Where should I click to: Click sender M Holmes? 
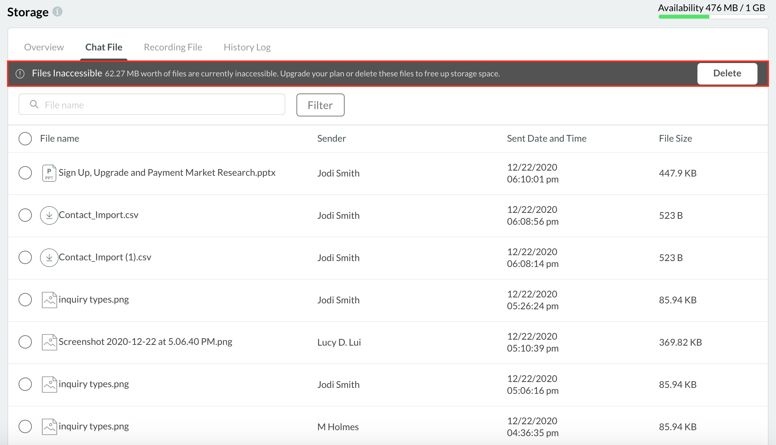point(338,427)
